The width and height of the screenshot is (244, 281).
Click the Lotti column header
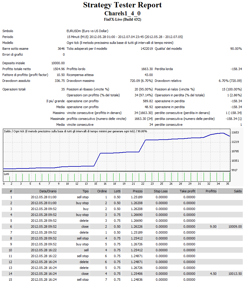pyautogui.click(x=117, y=191)
